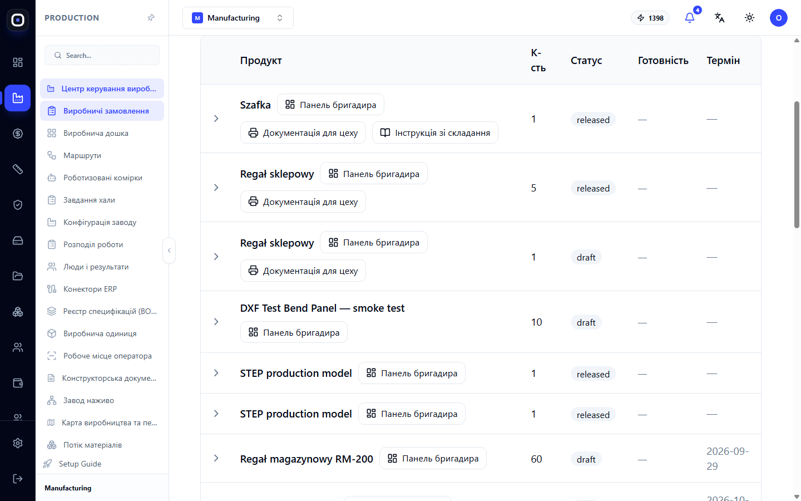Open the notifications bell

click(690, 18)
